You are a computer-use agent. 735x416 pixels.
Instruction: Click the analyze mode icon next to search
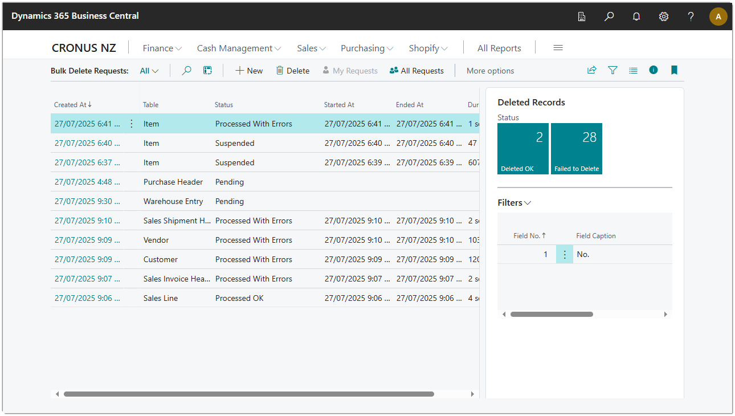point(208,71)
